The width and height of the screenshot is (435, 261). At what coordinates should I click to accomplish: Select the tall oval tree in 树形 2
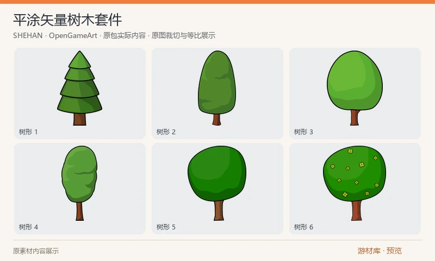[x=217, y=88]
